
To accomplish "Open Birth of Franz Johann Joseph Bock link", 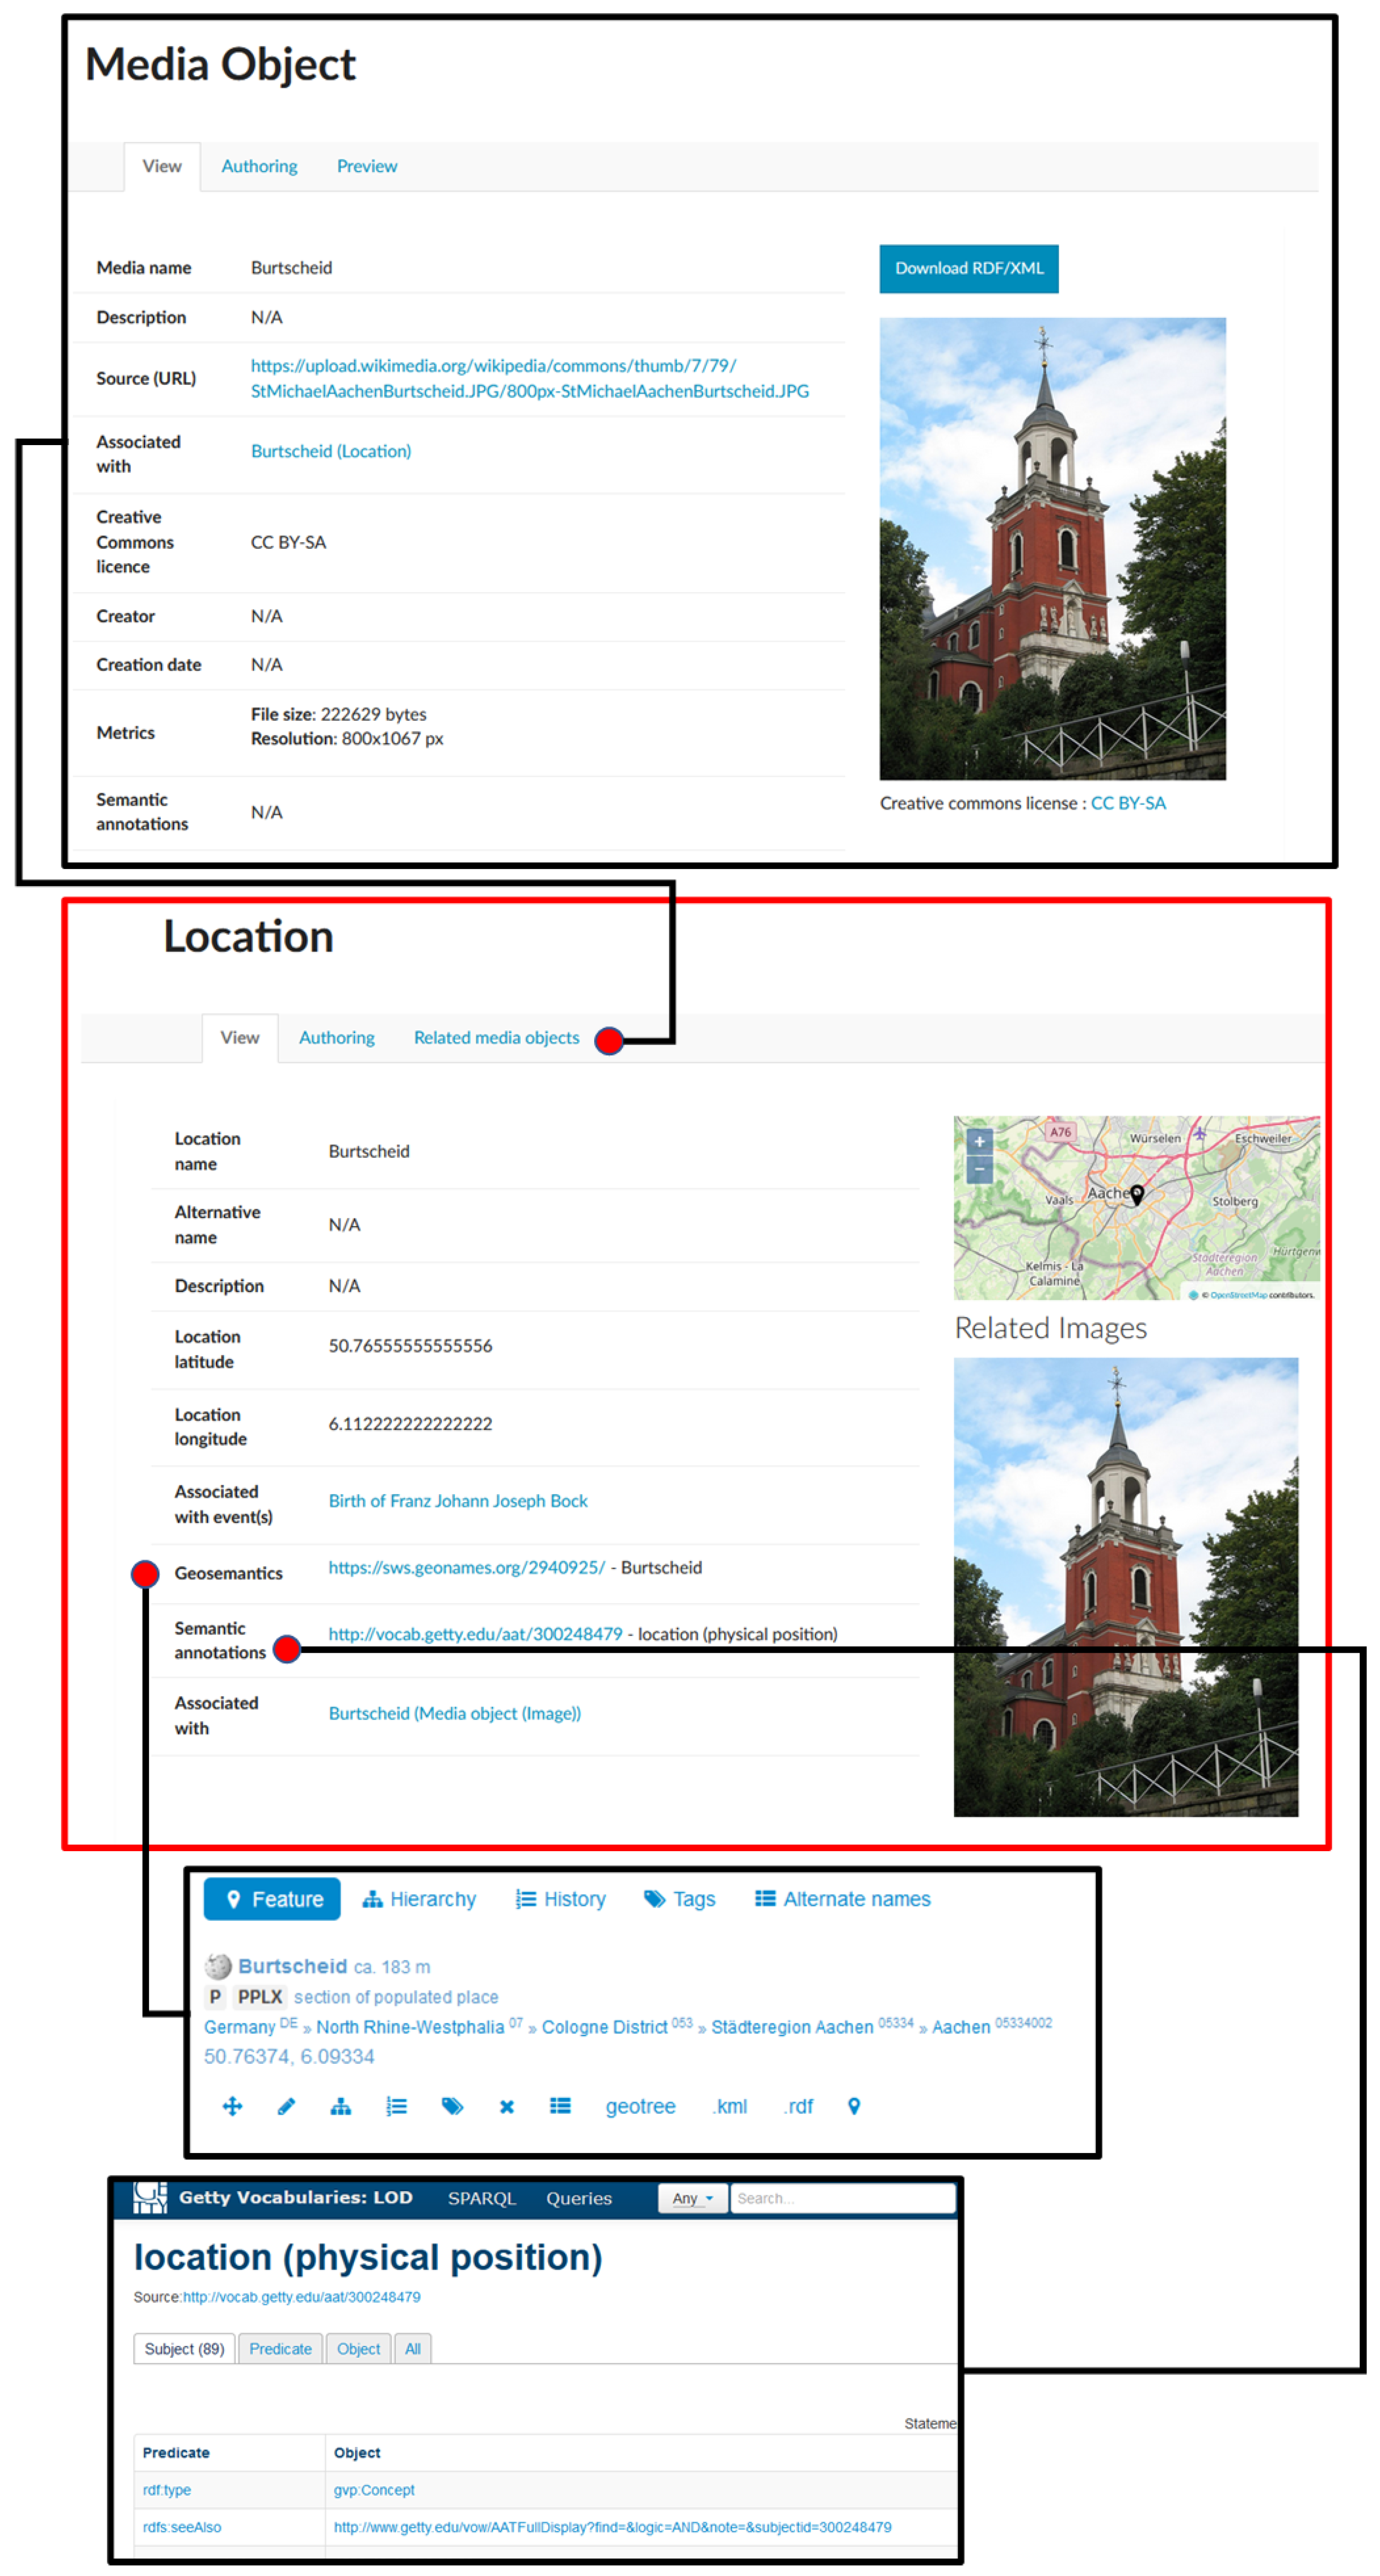I will pos(457,1501).
